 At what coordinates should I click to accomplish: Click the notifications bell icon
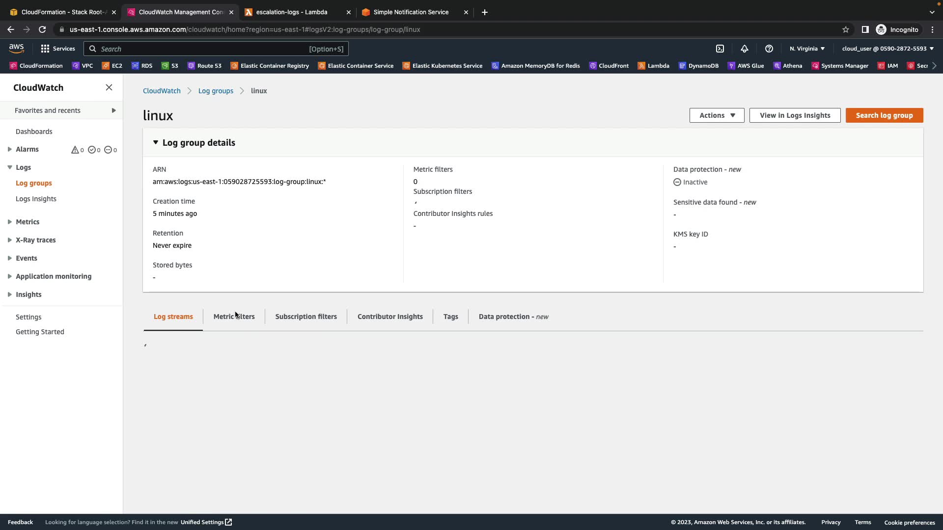point(745,49)
